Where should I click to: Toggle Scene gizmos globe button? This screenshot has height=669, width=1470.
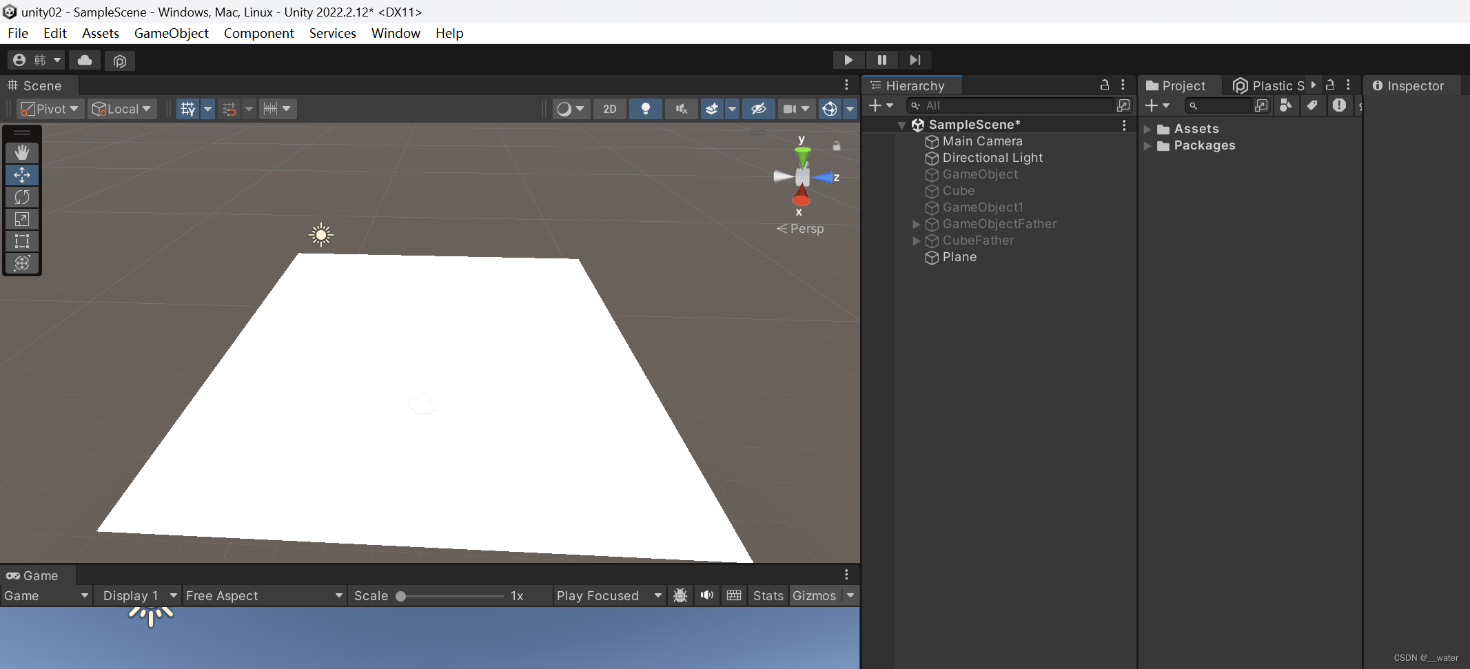[830, 109]
